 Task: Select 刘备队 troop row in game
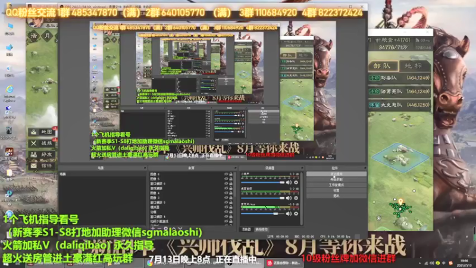[x=399, y=78]
